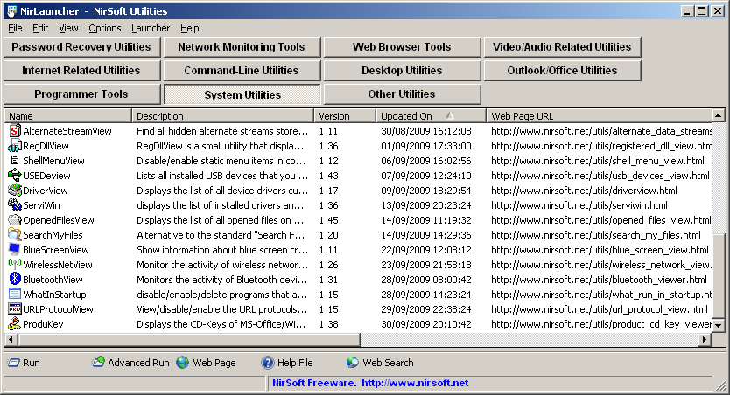Click vertical scrollbar up arrow

(719, 115)
